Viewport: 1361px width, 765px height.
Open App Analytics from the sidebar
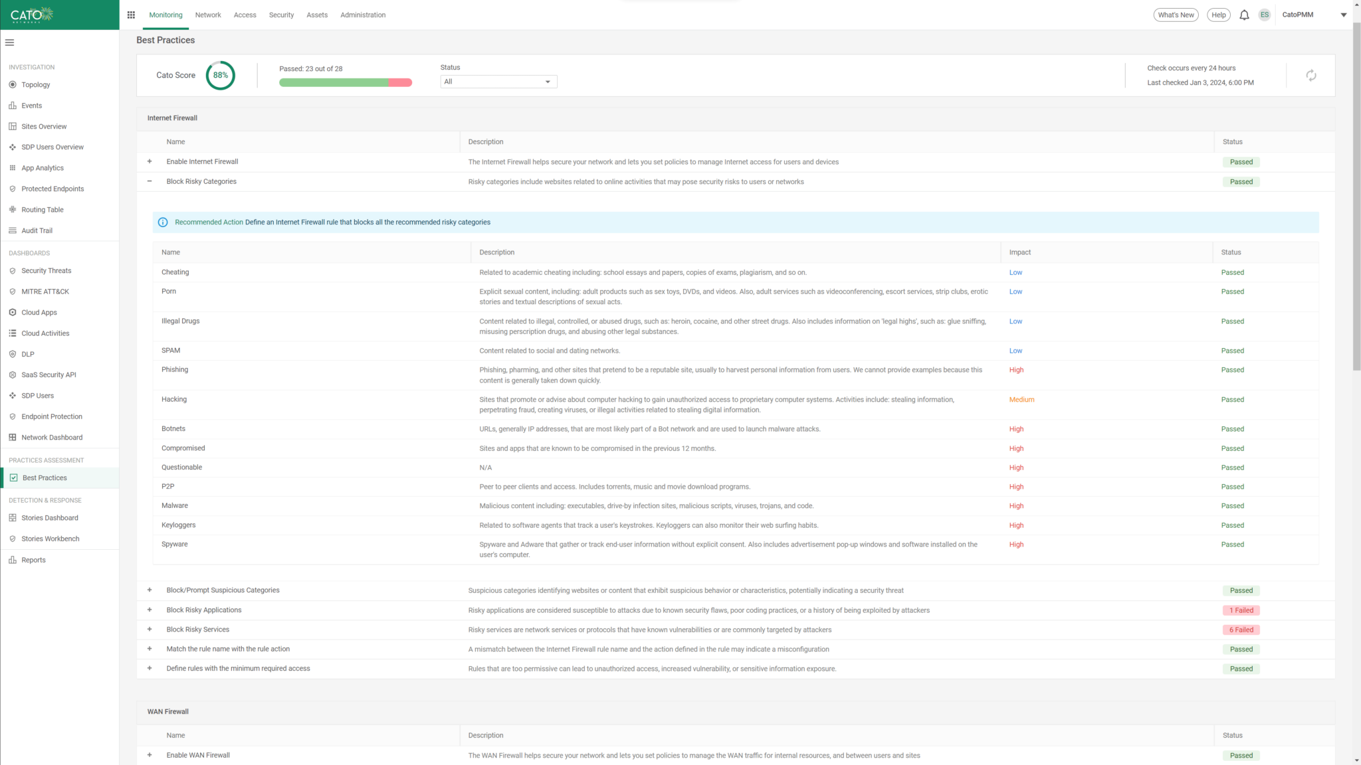click(x=43, y=167)
